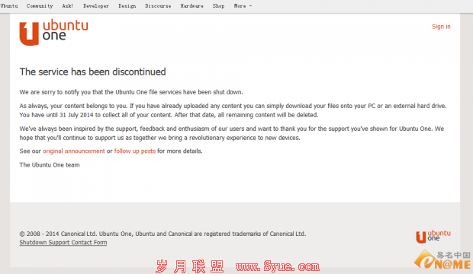Select Design in the top bar

pyautogui.click(x=127, y=6)
